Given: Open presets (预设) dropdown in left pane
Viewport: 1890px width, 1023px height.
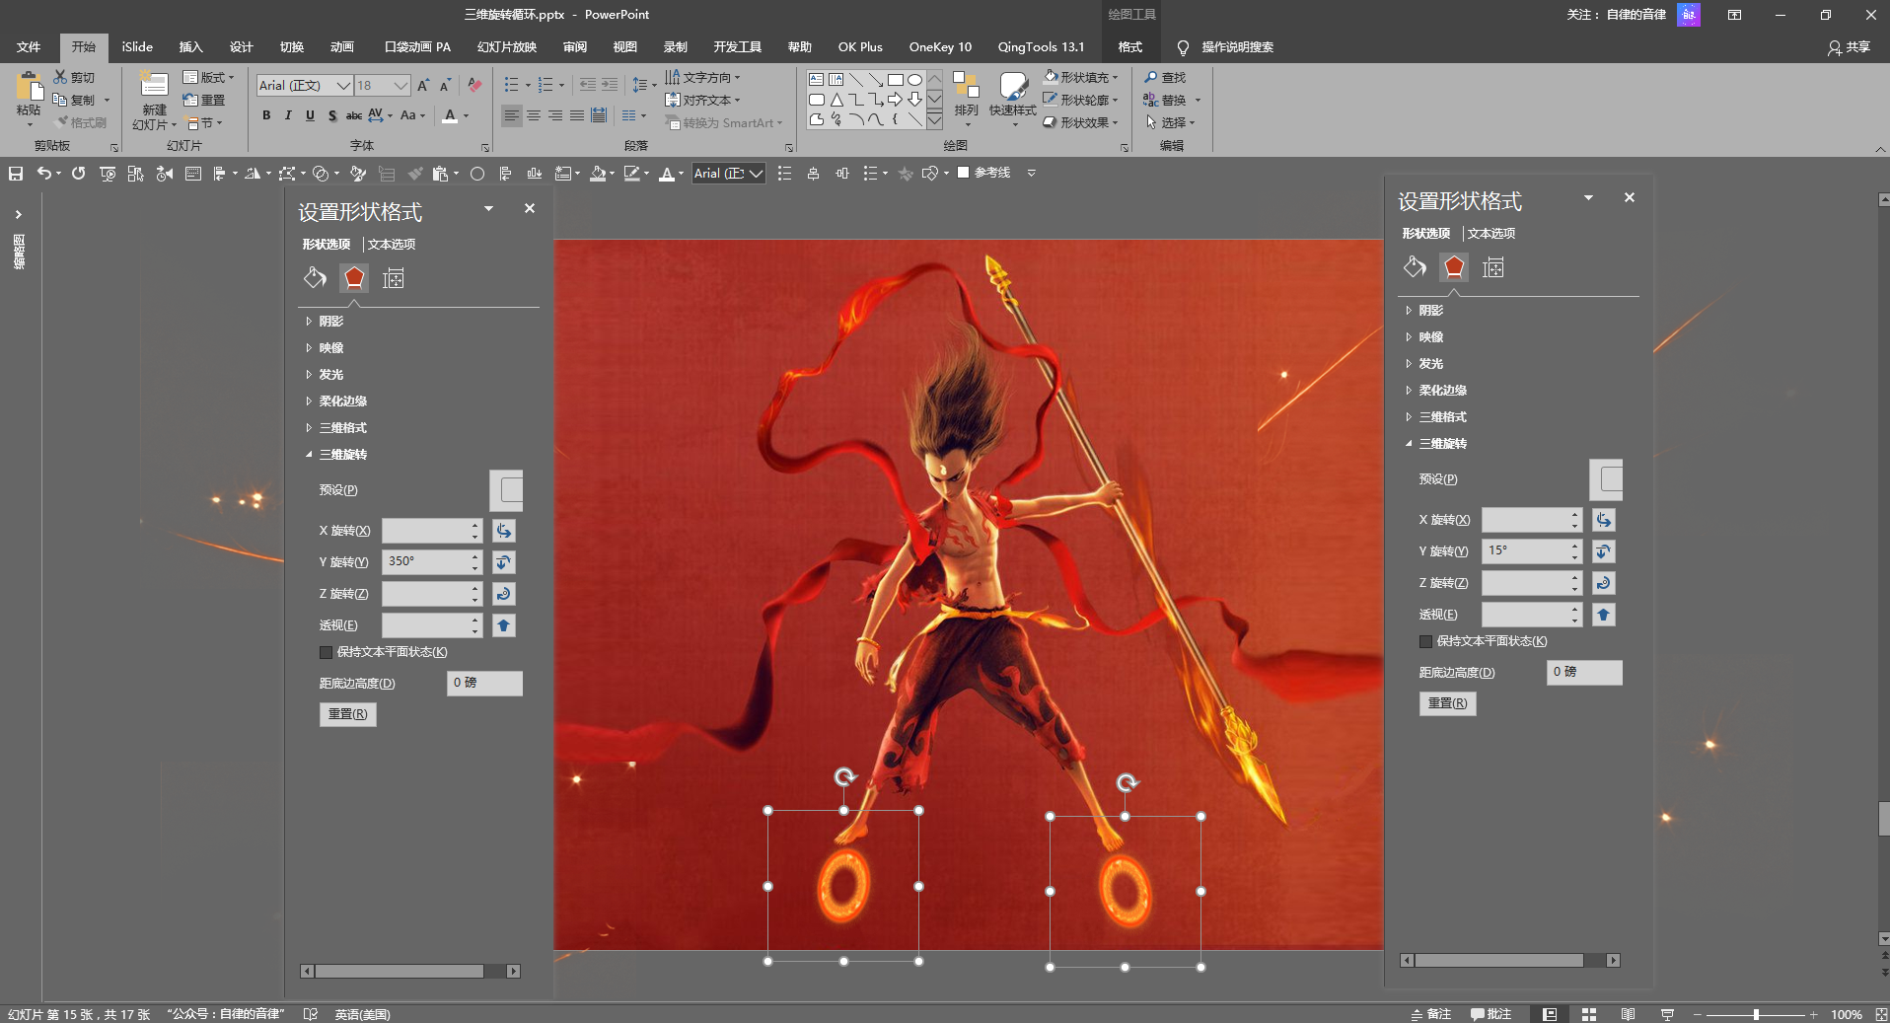Looking at the screenshot, I should (507, 490).
